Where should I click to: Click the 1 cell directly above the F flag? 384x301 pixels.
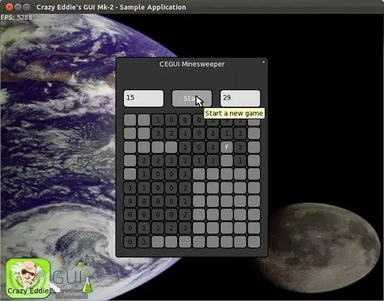[226, 134]
